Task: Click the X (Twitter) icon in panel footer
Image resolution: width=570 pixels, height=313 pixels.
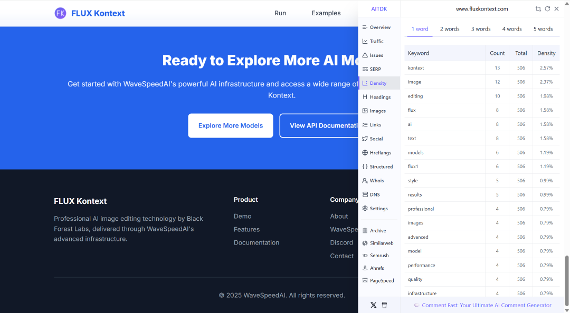Action: coord(373,305)
